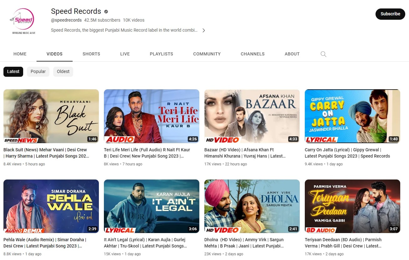Go to the PLAYLISTS tab
409x260 pixels.
(161, 54)
